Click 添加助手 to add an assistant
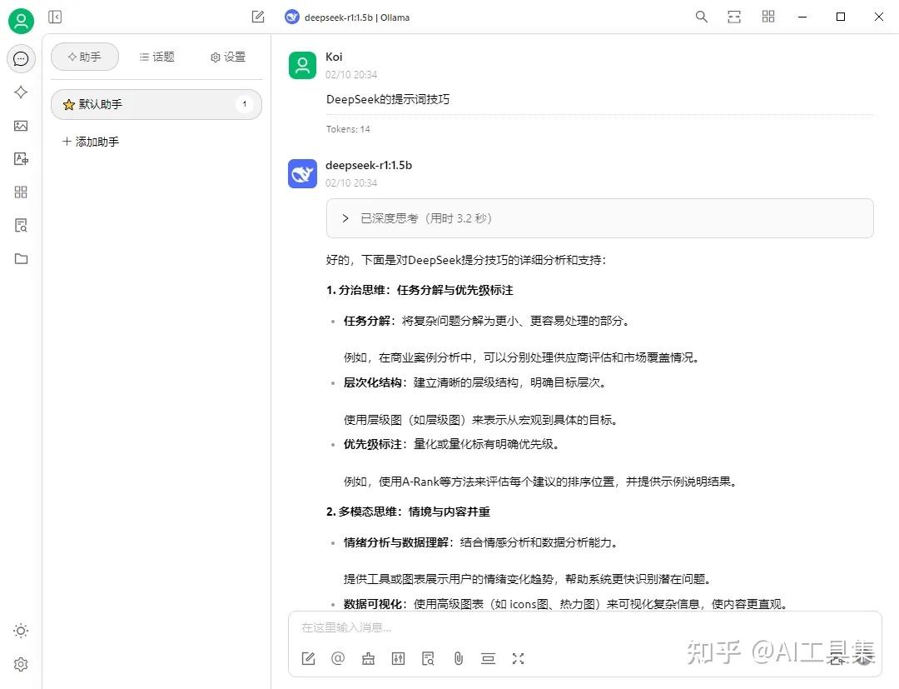This screenshot has height=689, width=899. click(x=91, y=142)
